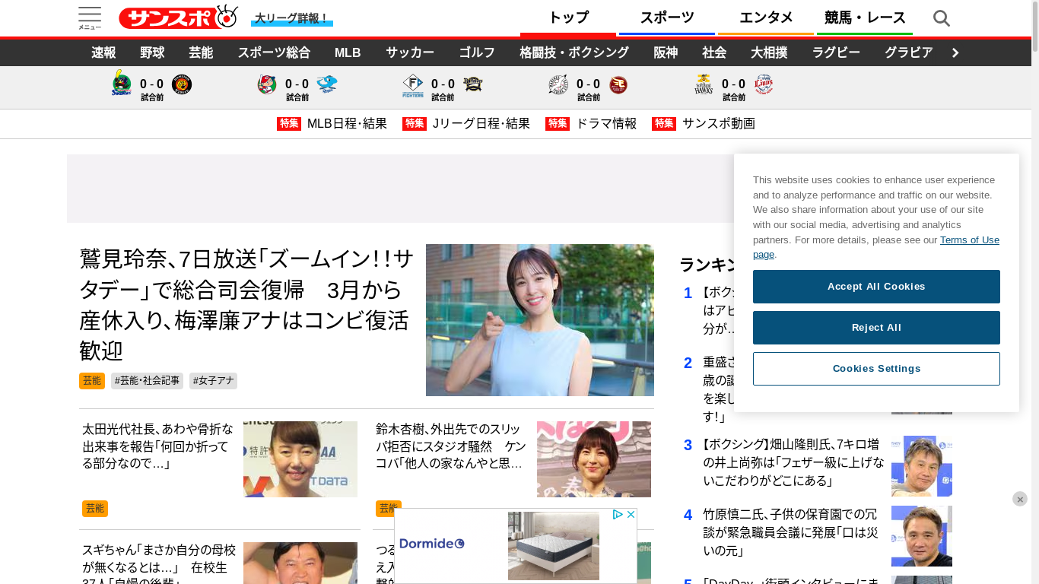Click the Eagles team logo

pos(618,84)
